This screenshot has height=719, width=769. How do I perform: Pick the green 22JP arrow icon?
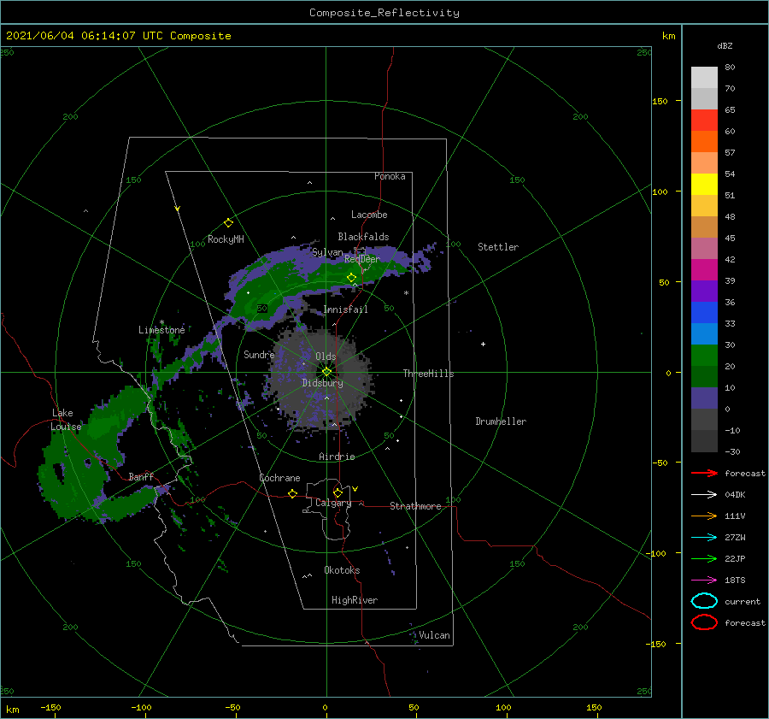click(704, 558)
